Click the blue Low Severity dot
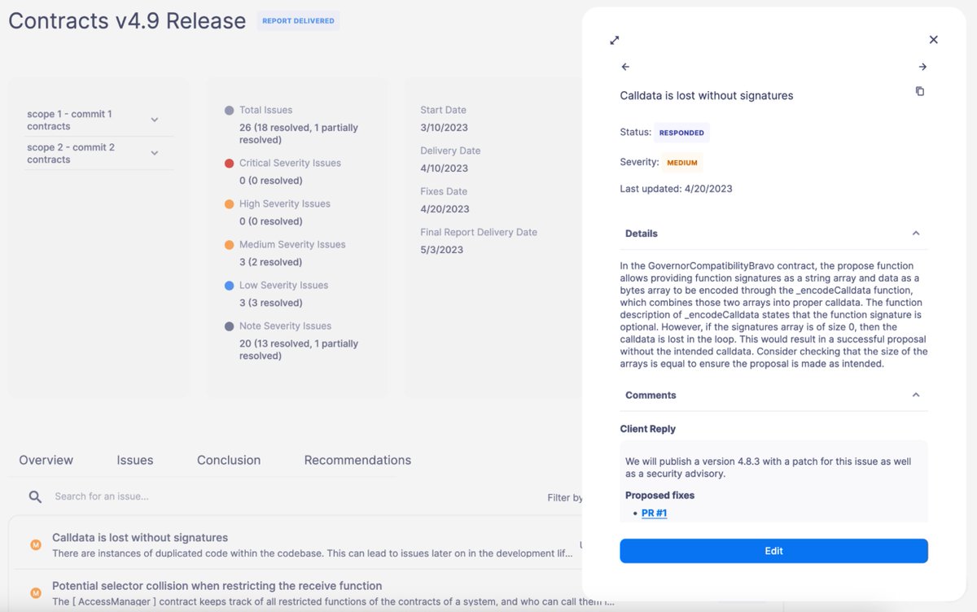Viewport: 977px width, 612px height. 230,285
